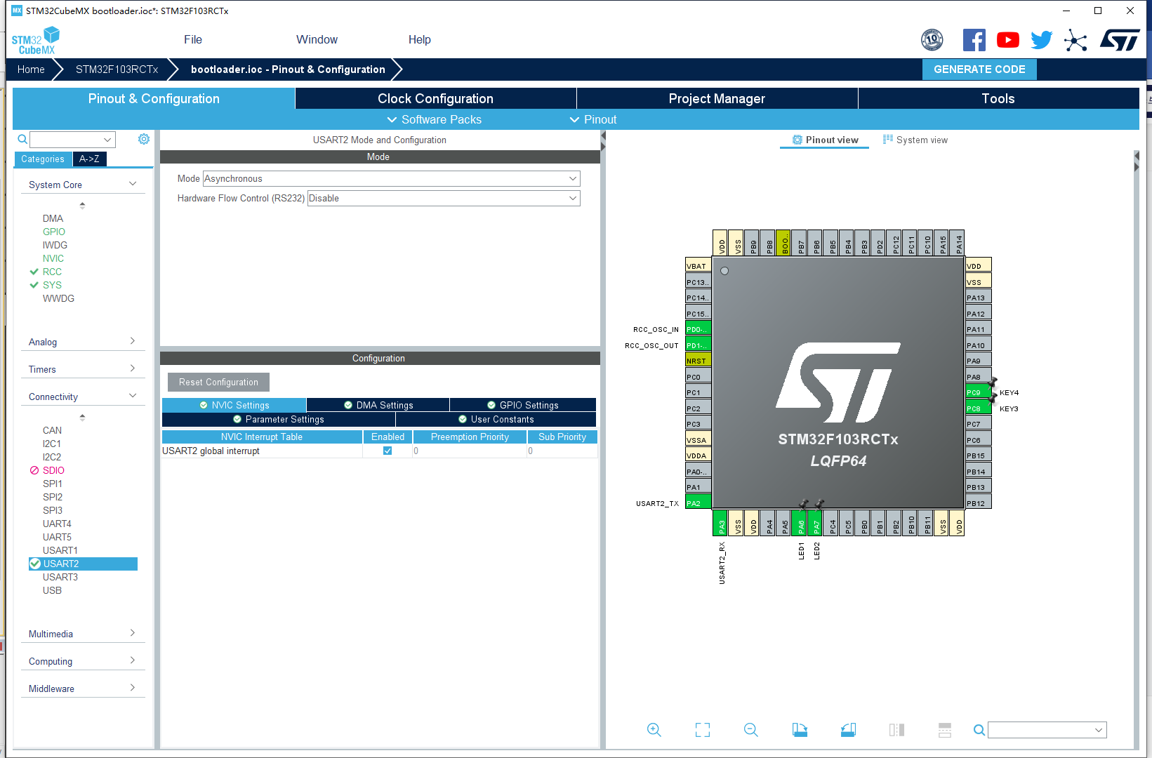Image resolution: width=1152 pixels, height=758 pixels.
Task: Expand the Analog category
Action: click(83, 342)
